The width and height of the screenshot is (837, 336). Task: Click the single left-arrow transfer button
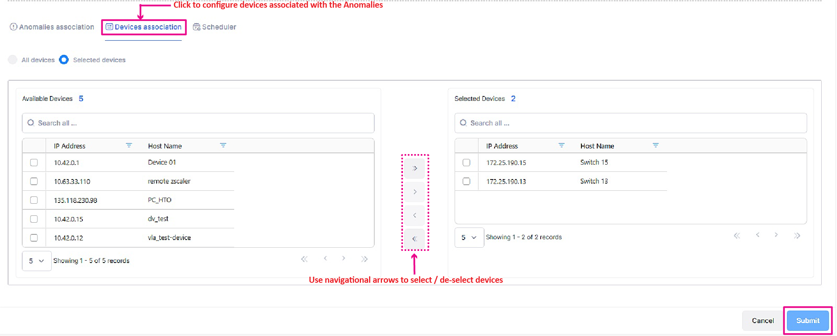click(x=415, y=215)
